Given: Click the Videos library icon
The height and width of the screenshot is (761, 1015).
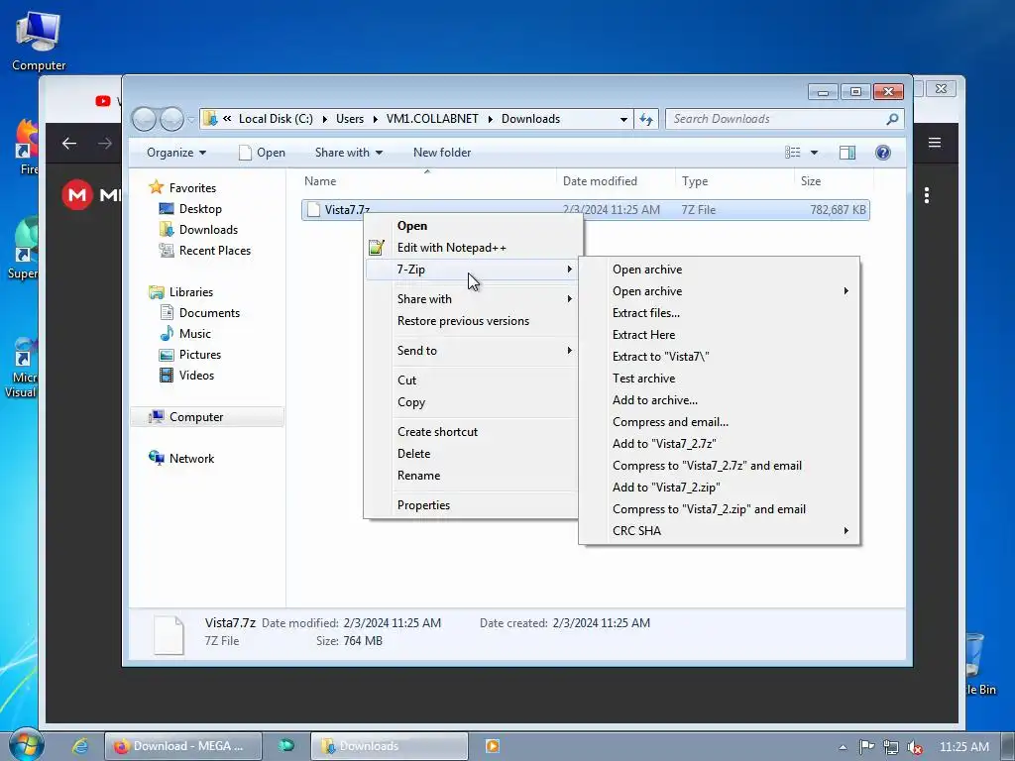Looking at the screenshot, I should (167, 375).
